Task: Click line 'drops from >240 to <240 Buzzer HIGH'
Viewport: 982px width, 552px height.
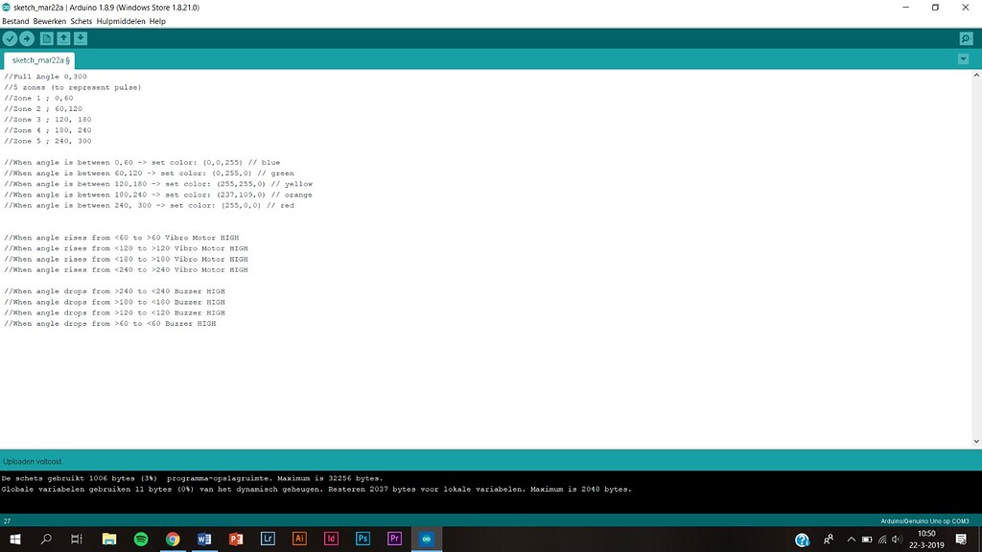Action: click(x=115, y=291)
